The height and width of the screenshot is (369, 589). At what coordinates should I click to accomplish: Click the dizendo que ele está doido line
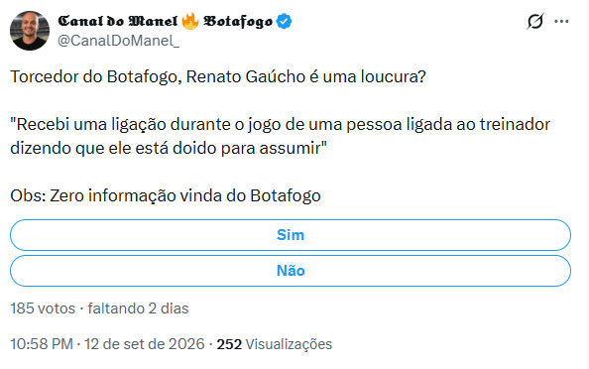point(169,148)
